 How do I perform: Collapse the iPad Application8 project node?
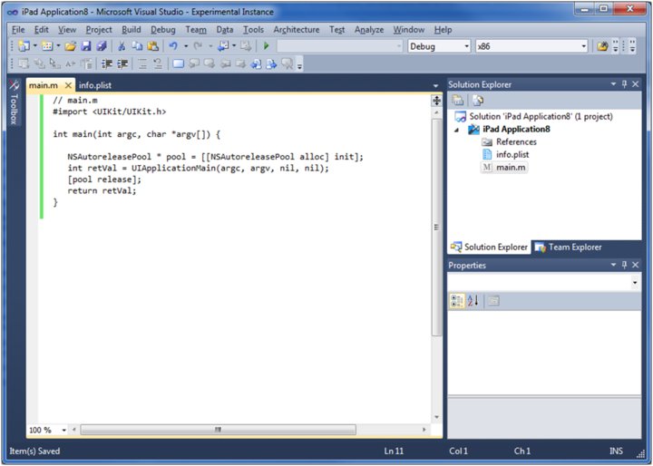click(457, 130)
